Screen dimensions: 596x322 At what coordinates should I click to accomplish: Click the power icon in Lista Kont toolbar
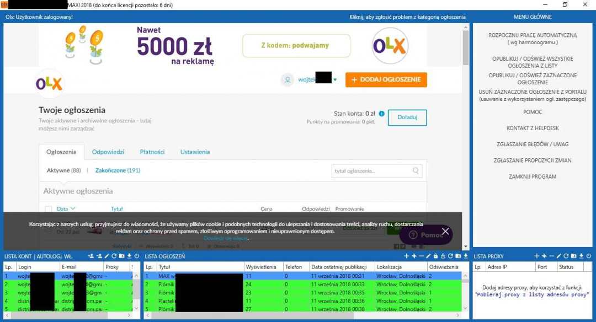pos(136,256)
